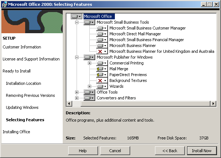221x158 pixels.
Task: Select Business Planner for United Kingdom and Australia
Action: click(162, 51)
